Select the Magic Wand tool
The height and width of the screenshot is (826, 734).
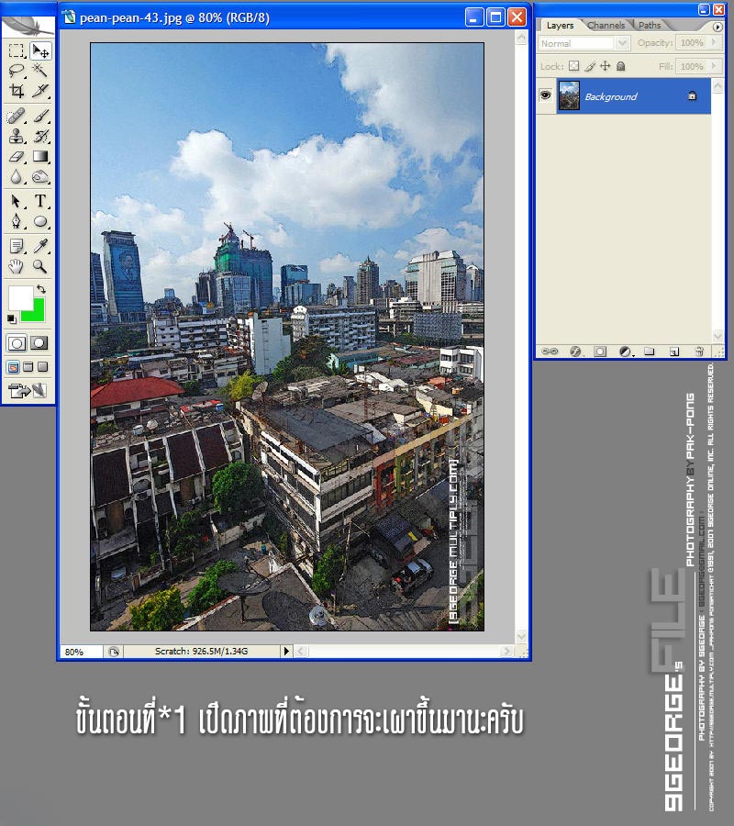tap(40, 71)
